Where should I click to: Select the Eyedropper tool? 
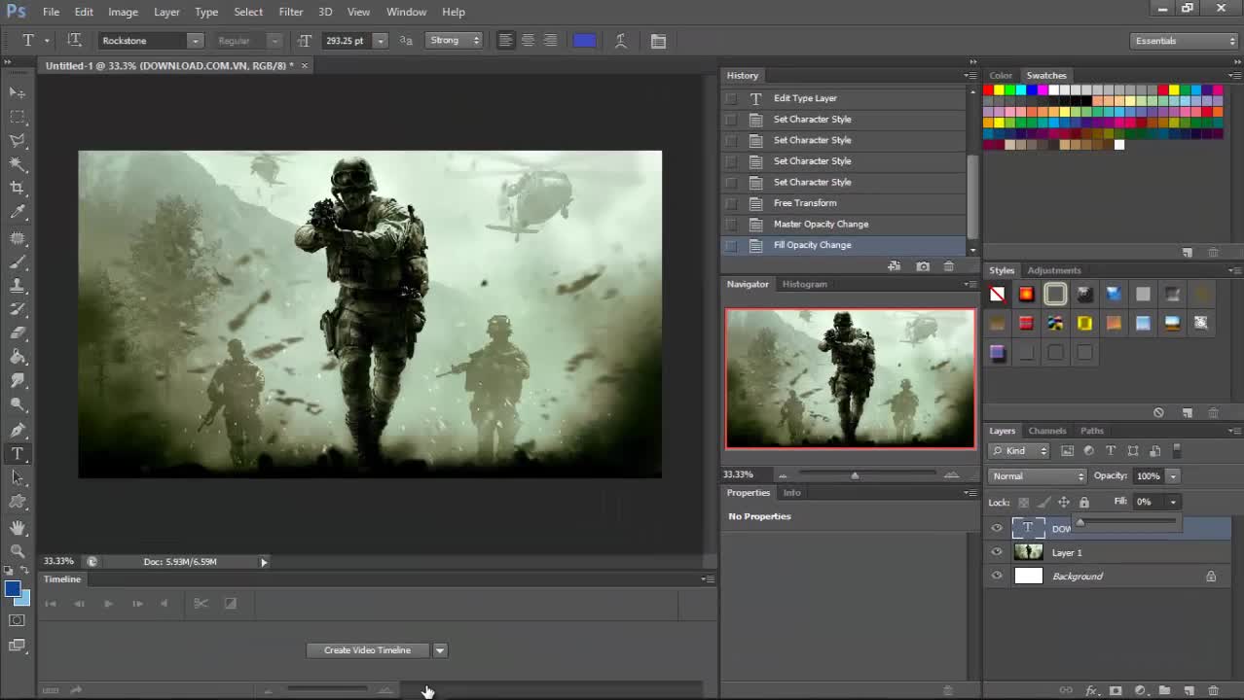coord(18,212)
